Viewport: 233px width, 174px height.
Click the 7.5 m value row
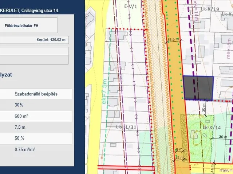pos(36,127)
